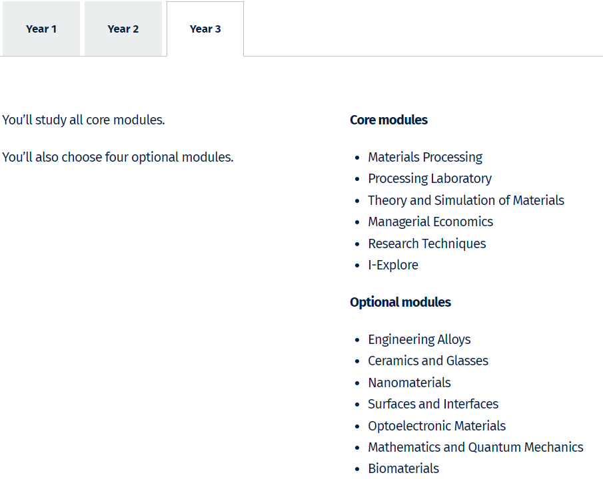
Task: Select the Managerial Economics module
Action: point(430,222)
